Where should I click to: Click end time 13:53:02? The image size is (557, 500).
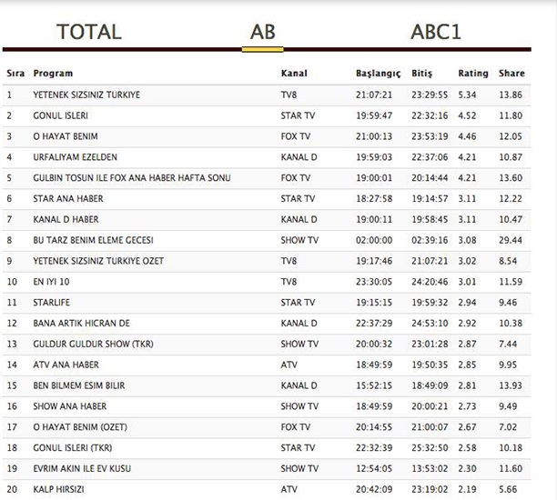(430, 468)
